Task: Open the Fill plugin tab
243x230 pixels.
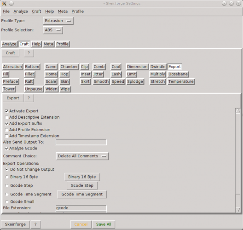Action: coord(6,74)
